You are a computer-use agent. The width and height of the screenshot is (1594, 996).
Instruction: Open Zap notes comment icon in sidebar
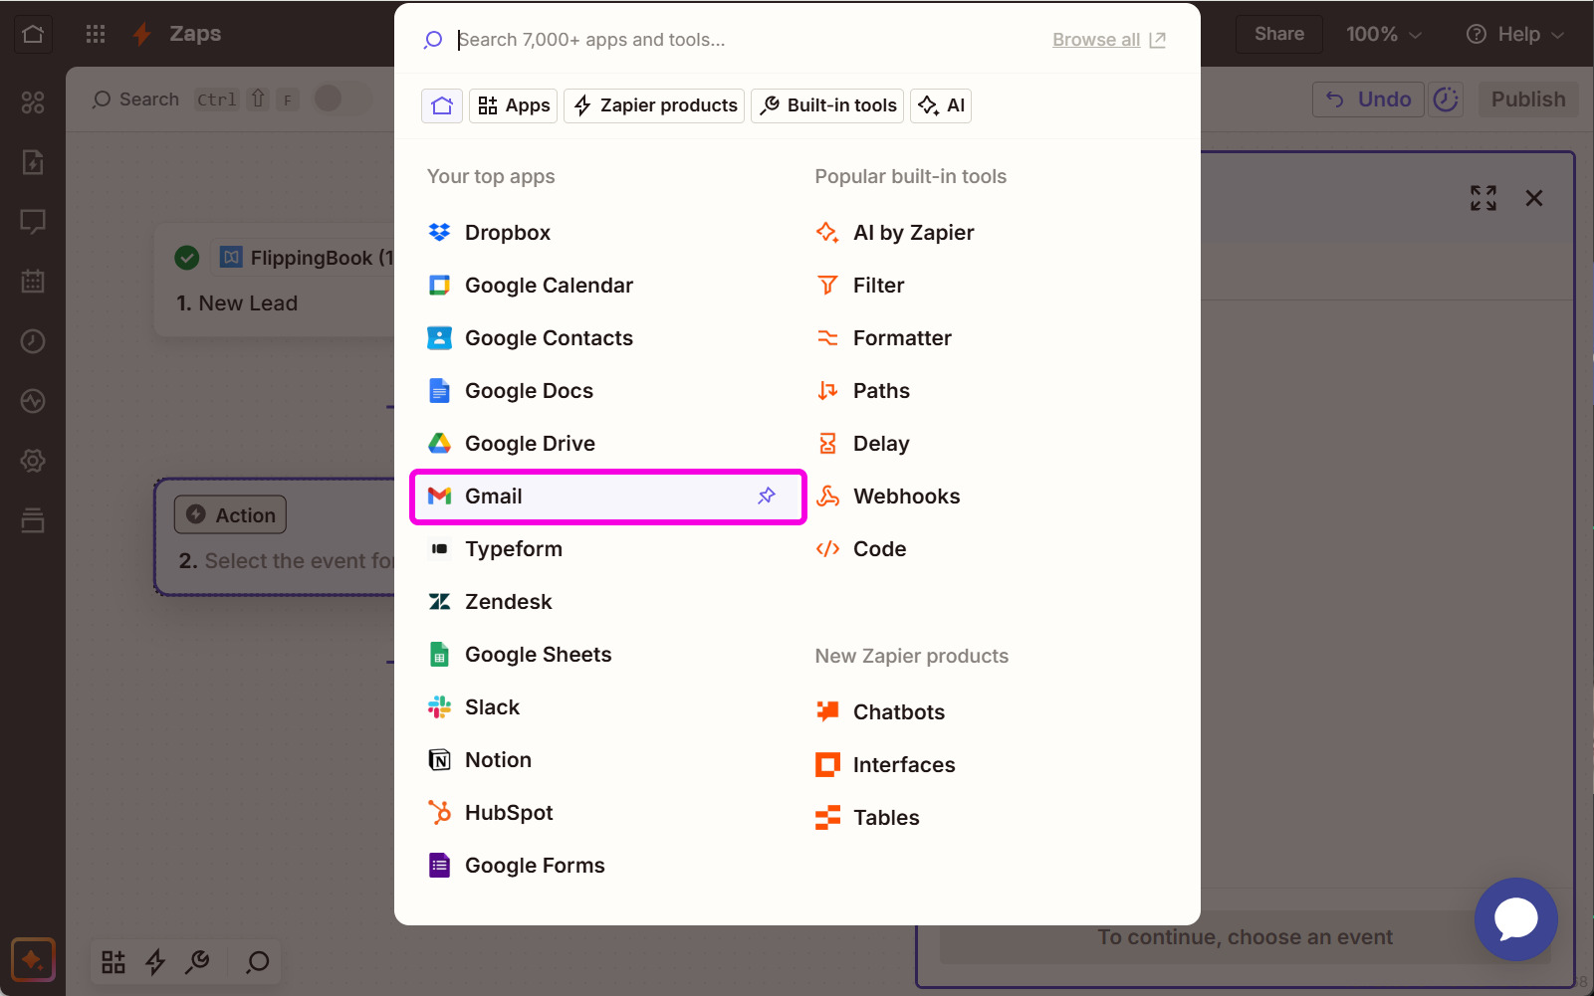[33, 222]
